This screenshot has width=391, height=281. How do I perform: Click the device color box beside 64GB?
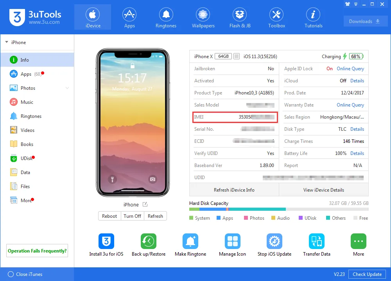click(x=237, y=56)
